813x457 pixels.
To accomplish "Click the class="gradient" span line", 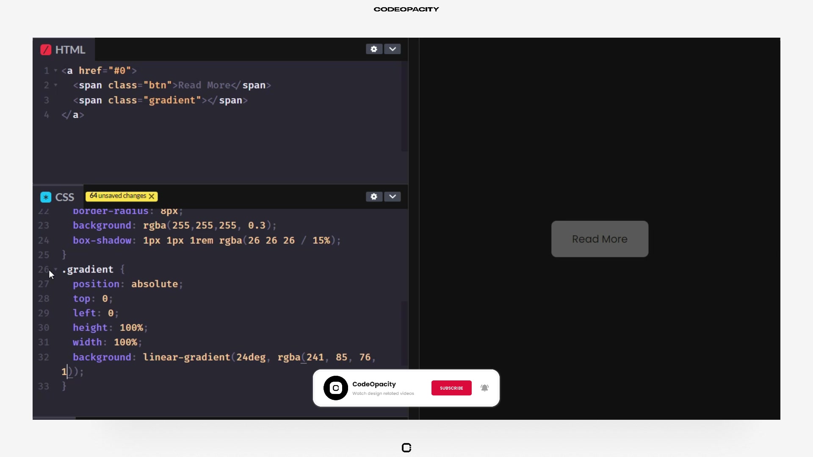I will [x=160, y=100].
